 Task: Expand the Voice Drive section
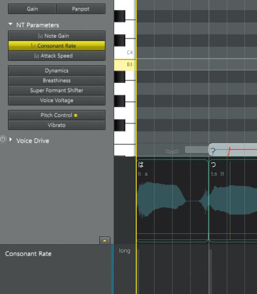[11, 139]
